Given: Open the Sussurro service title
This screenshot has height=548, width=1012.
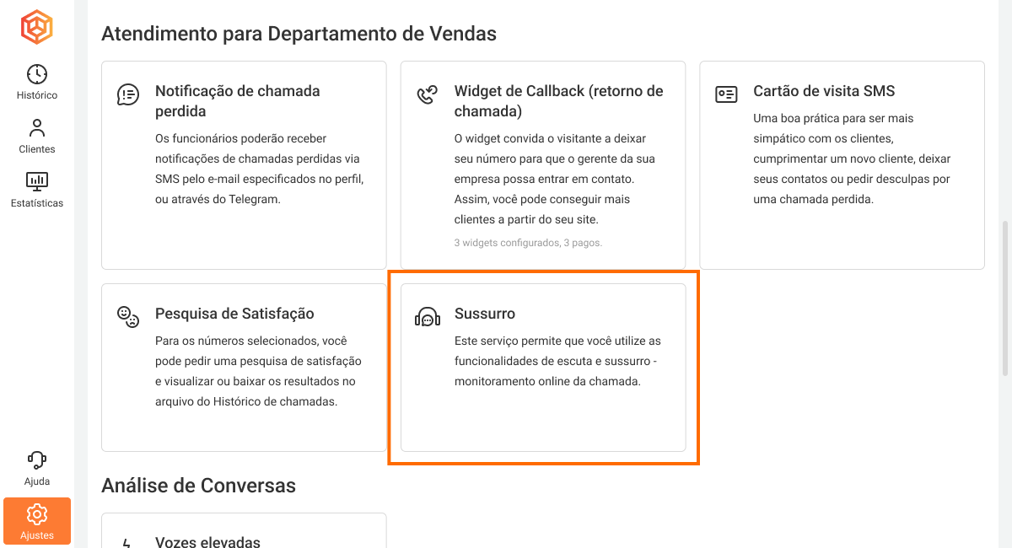Looking at the screenshot, I should click(x=484, y=314).
